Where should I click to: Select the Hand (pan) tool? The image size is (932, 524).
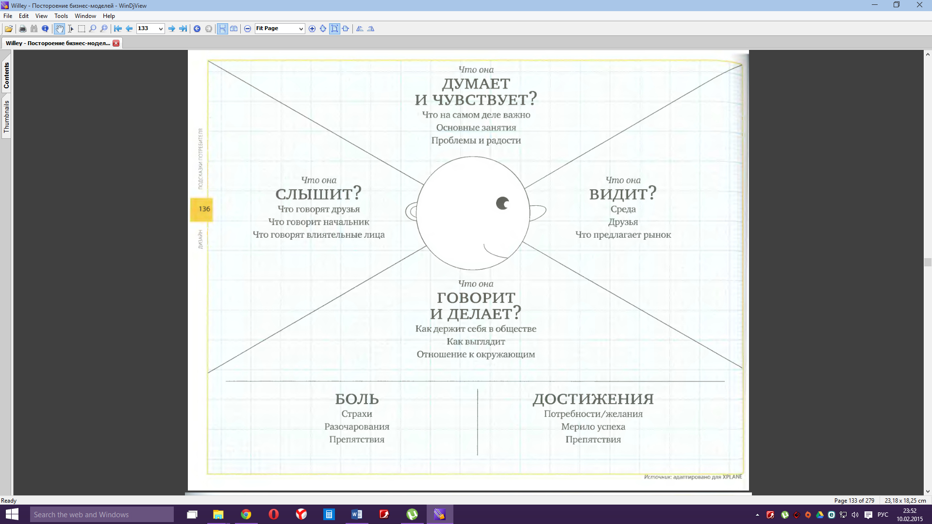(59, 29)
